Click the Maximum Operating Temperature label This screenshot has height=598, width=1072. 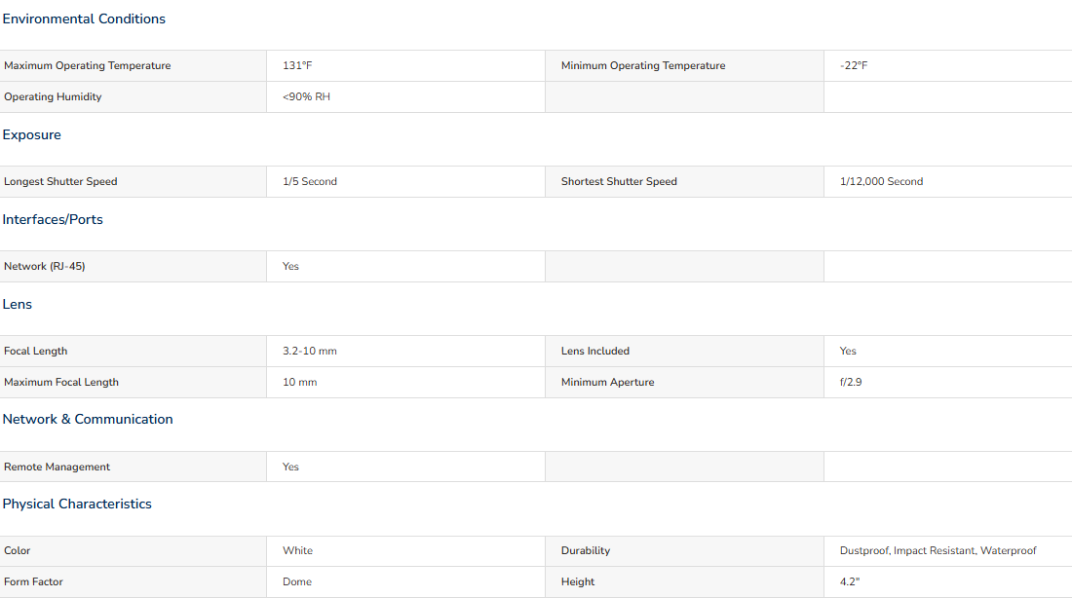(88, 65)
